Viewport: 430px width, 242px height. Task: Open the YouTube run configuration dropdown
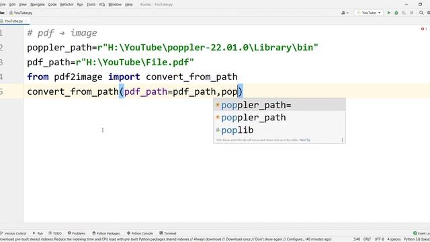point(369,13)
